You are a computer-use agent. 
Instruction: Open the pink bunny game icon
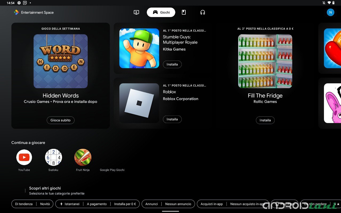[x=332, y=103]
